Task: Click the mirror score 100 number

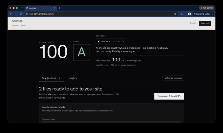Action: (x=53, y=51)
